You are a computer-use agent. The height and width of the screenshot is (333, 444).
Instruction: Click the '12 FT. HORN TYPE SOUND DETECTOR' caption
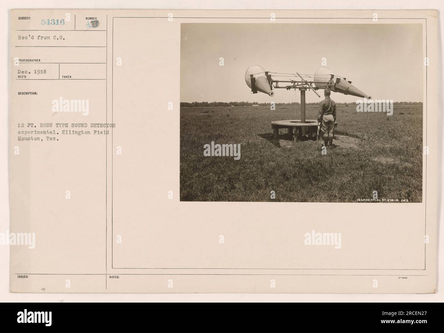point(67,125)
